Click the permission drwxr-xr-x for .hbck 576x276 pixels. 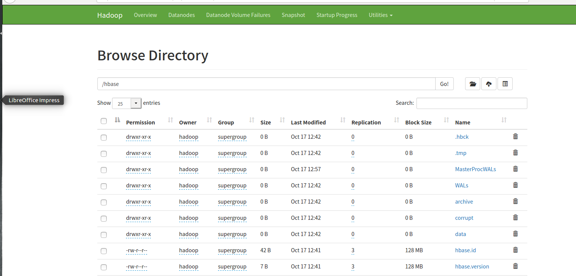pyautogui.click(x=138, y=137)
